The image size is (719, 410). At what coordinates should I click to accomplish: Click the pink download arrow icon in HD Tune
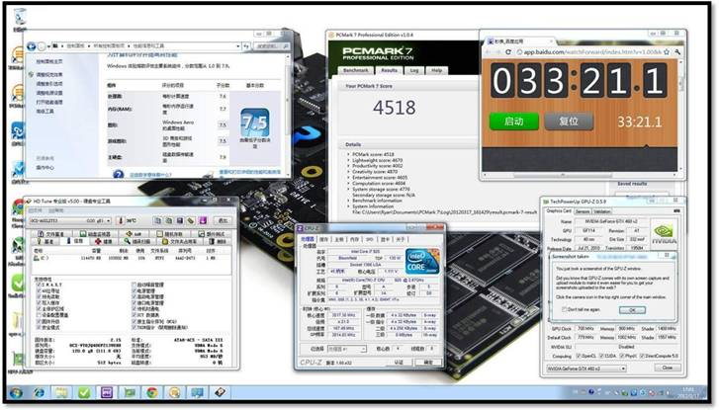point(203,220)
